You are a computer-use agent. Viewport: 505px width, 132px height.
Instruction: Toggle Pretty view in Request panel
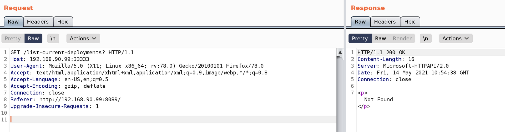point(13,38)
